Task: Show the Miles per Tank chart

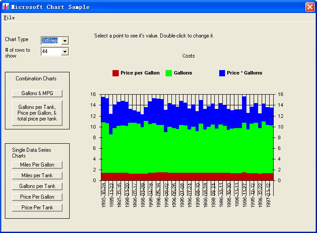Action: 38,175
